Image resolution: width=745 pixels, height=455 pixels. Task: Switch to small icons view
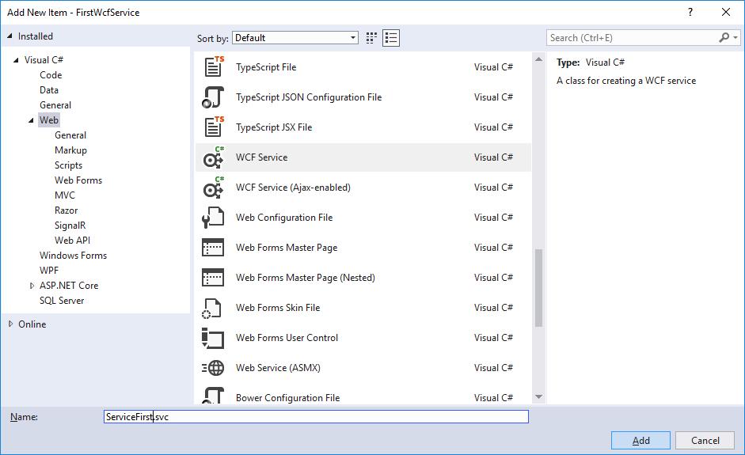[x=371, y=38]
